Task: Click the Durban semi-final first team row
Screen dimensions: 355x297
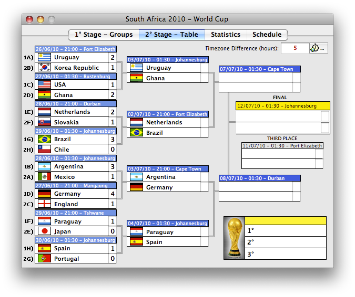Action: 260,186
